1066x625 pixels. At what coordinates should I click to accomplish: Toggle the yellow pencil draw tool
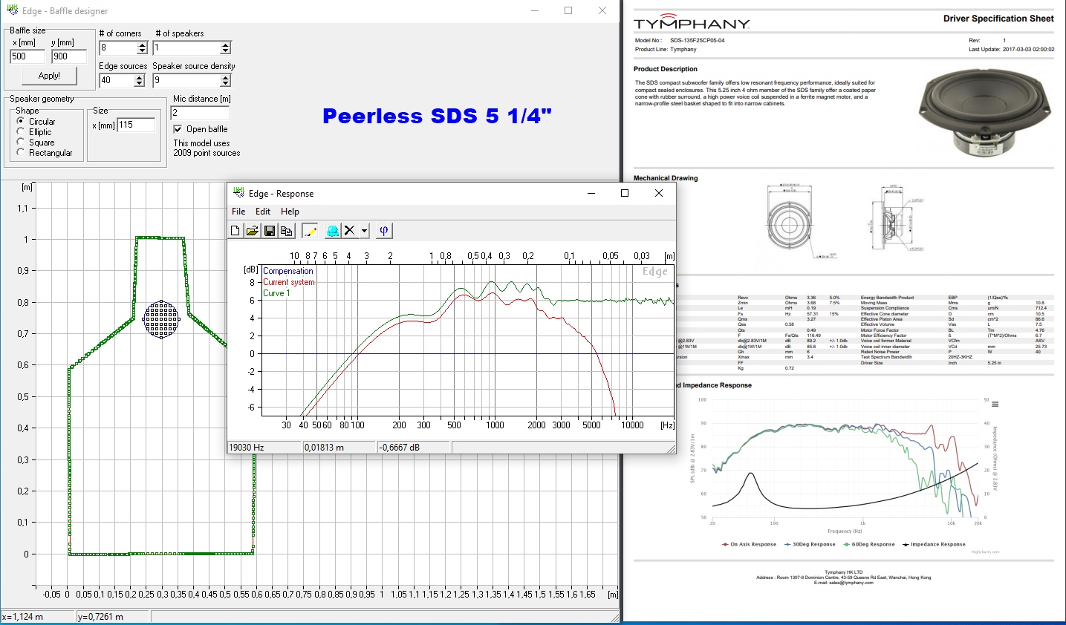tap(311, 231)
